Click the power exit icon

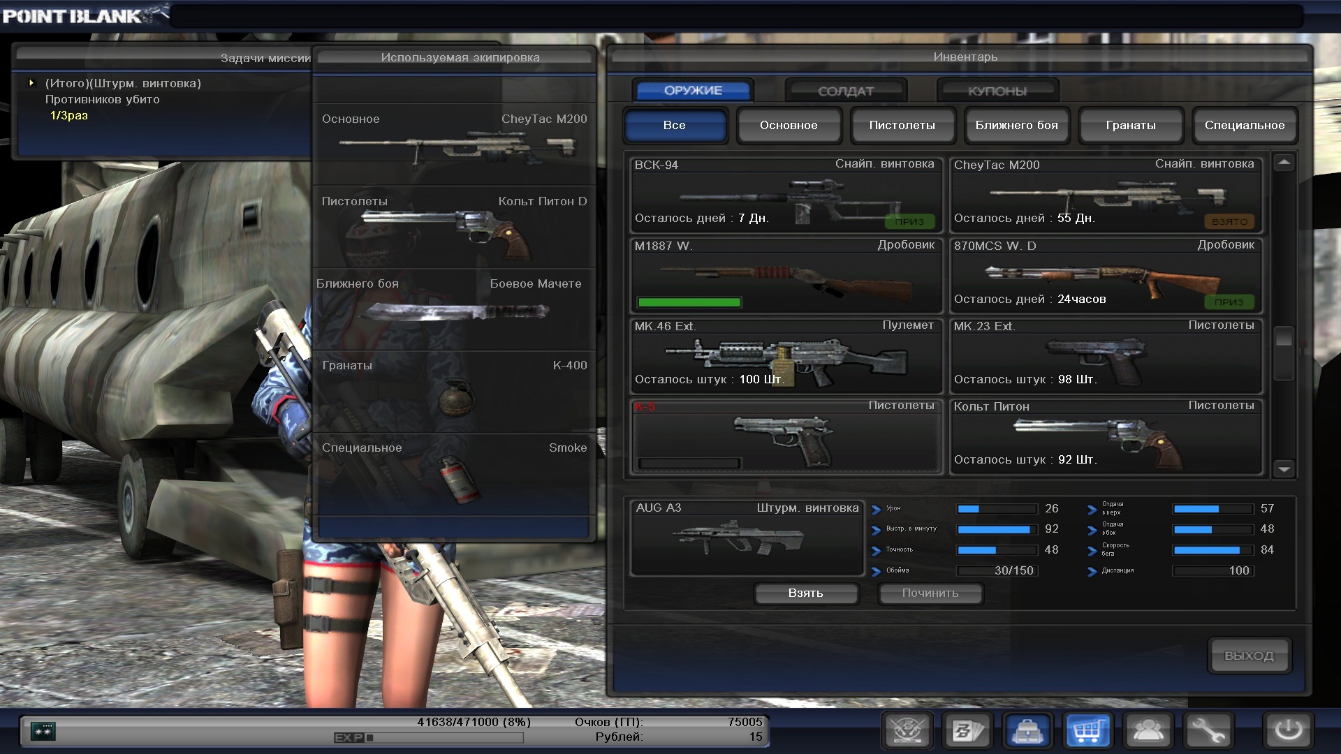[x=1289, y=731]
